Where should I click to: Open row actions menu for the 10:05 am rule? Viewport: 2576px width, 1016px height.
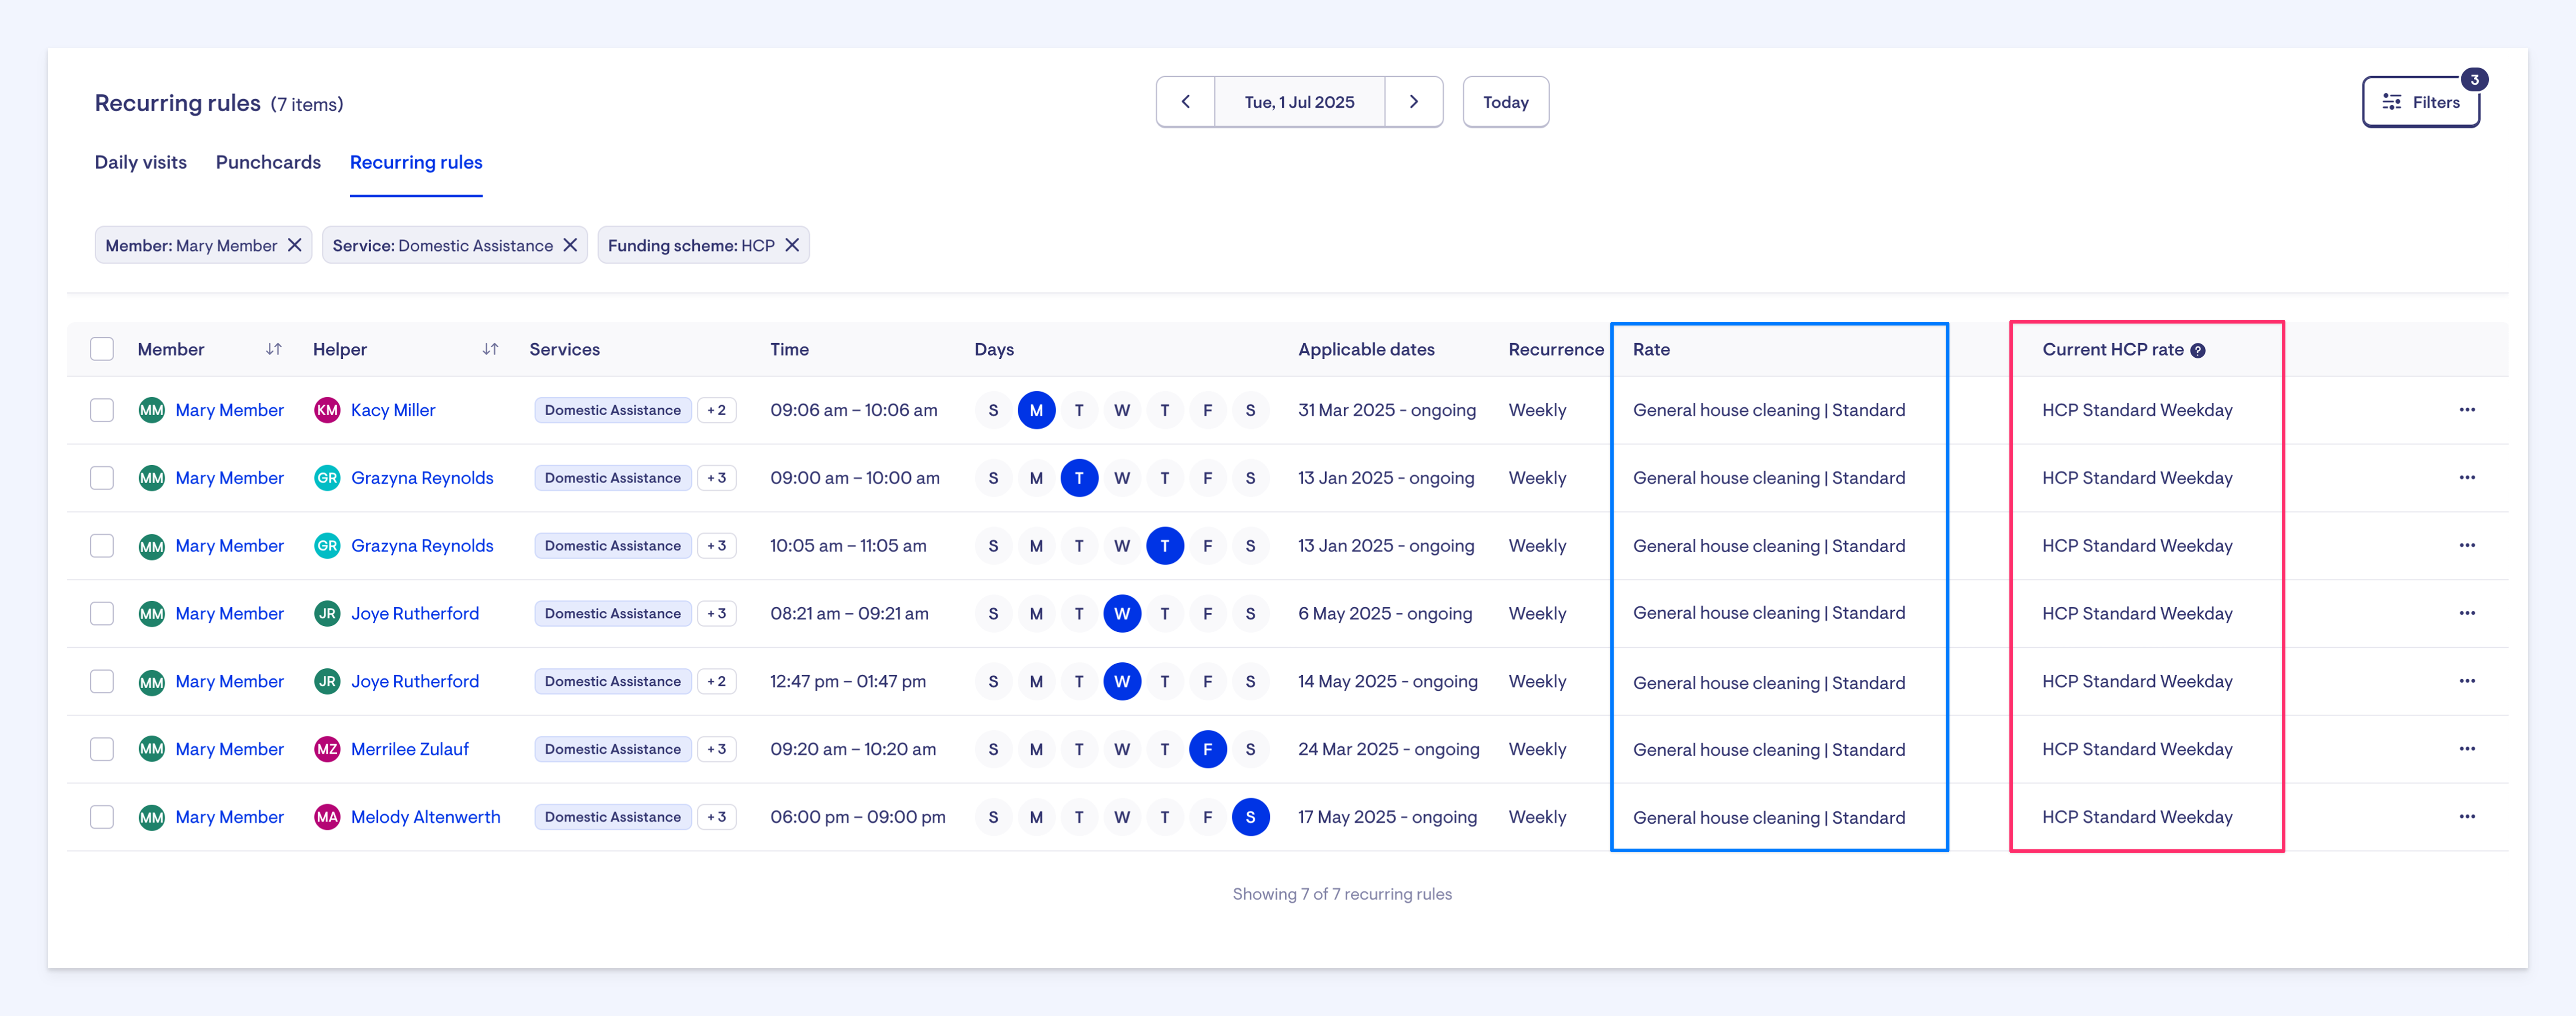[2467, 546]
